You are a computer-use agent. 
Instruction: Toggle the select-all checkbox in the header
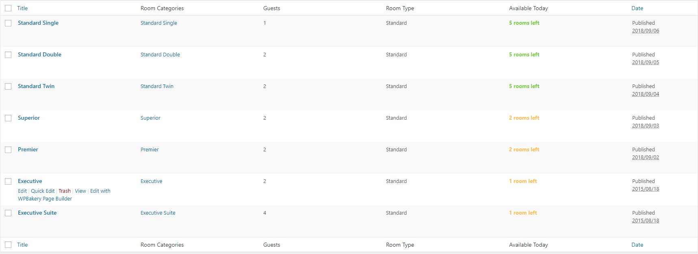tap(8, 8)
